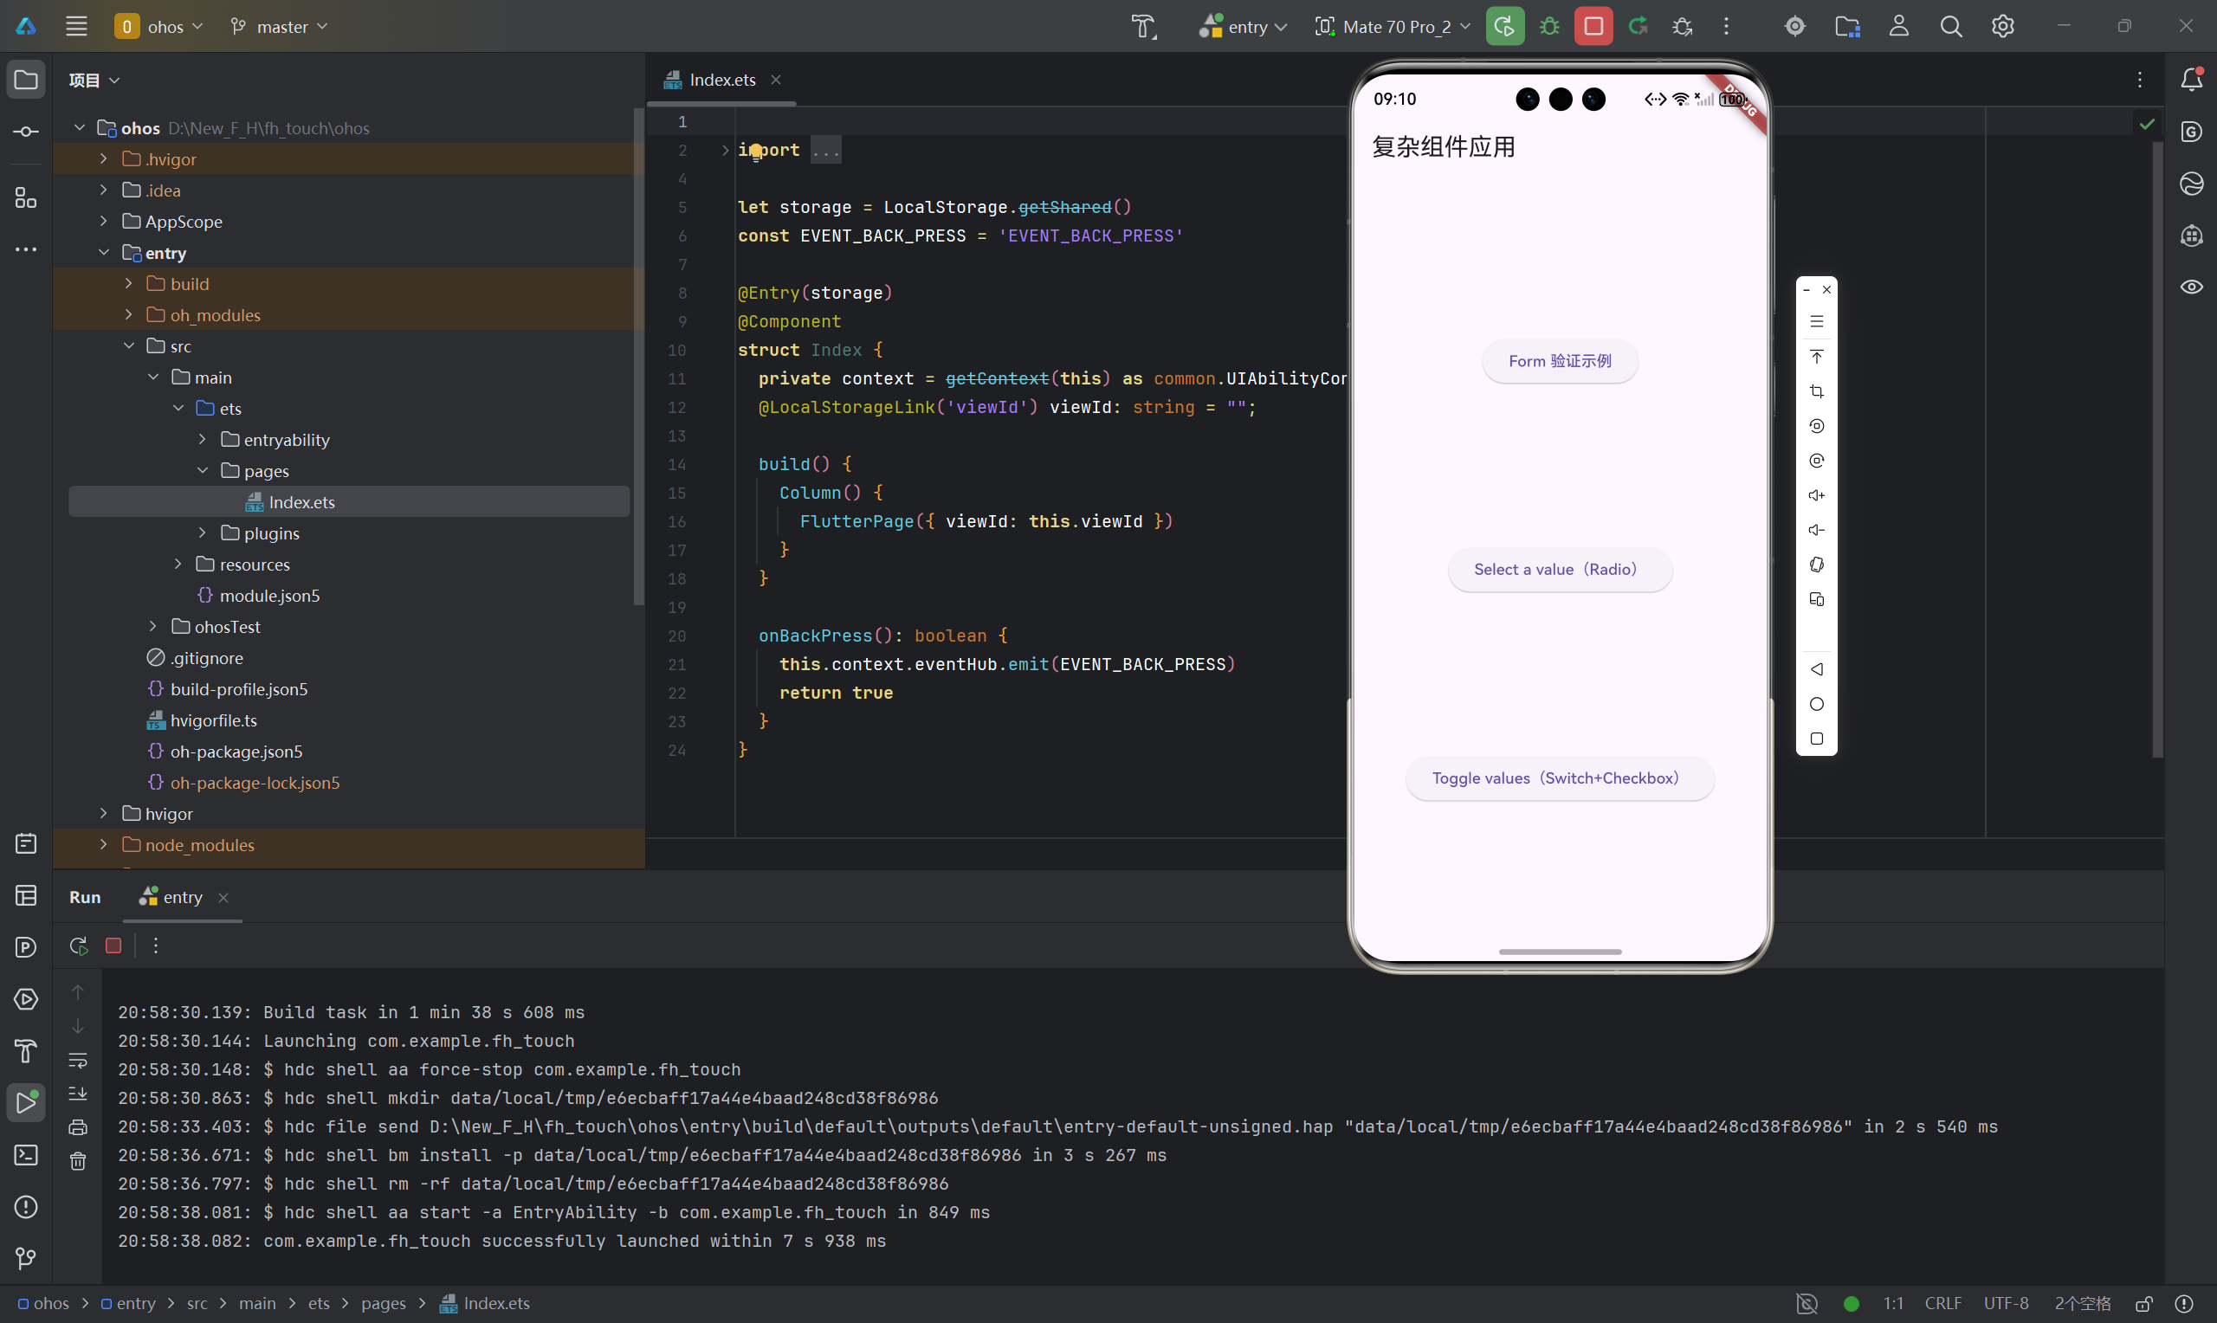
Task: Toggle soft-wrap in the run console
Action: 79,1061
